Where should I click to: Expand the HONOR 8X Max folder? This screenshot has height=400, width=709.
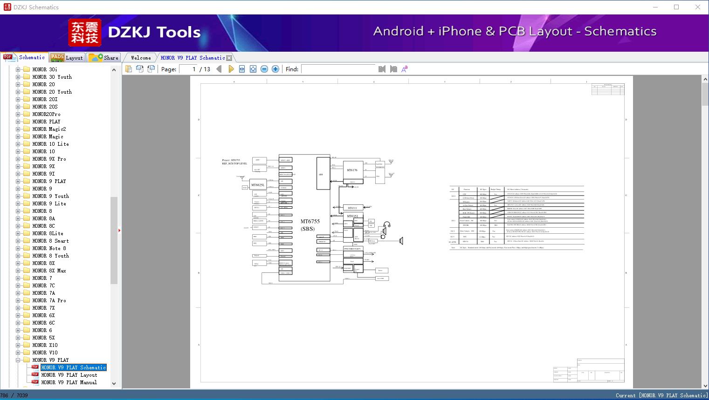pos(18,271)
